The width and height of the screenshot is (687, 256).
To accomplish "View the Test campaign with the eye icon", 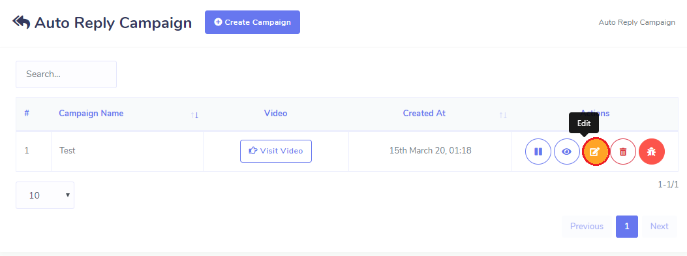I will click(x=567, y=152).
